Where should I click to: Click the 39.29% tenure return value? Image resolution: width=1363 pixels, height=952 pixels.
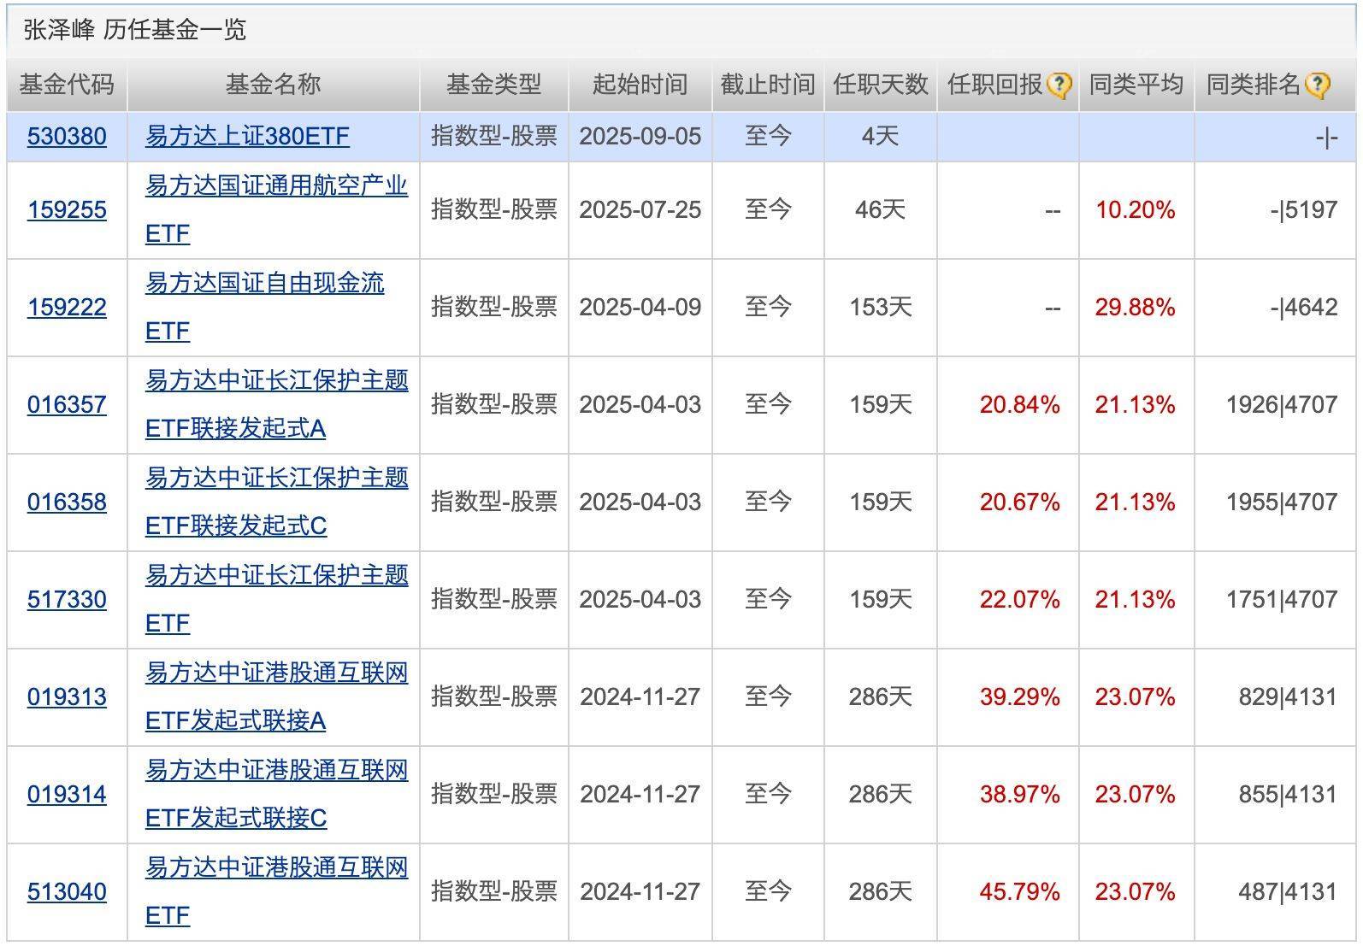click(1019, 696)
